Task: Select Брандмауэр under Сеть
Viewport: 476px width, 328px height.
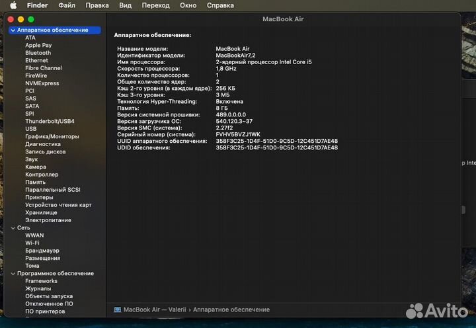Action: tap(42, 251)
